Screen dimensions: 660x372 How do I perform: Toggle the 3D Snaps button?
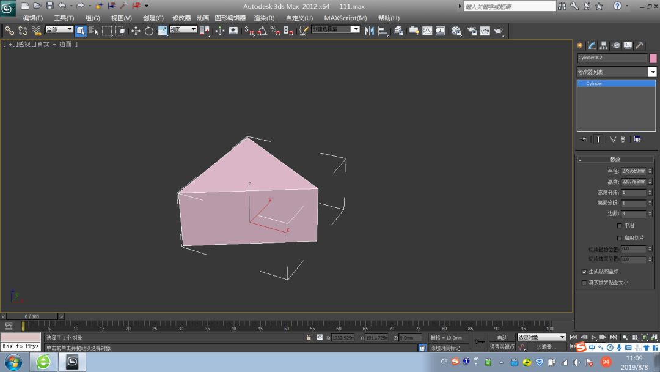[x=249, y=31]
